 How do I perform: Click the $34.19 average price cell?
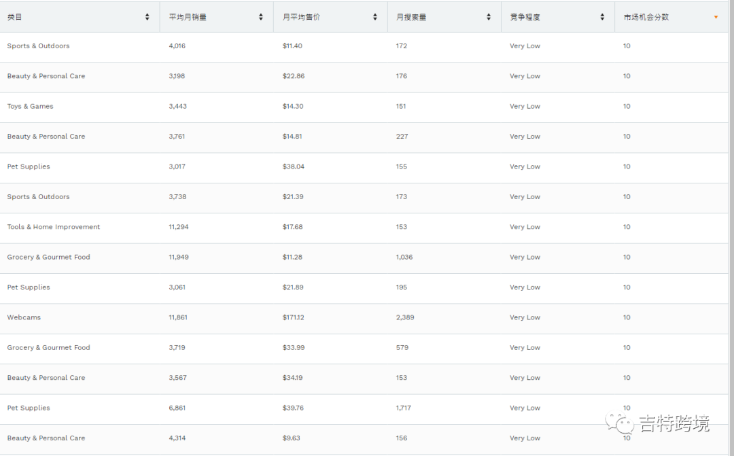(292, 378)
